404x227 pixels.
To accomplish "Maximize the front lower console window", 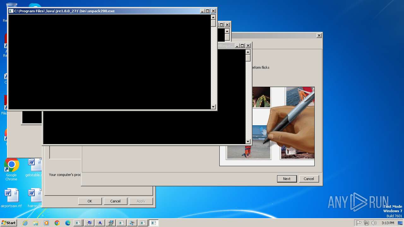I will tap(242, 46).
